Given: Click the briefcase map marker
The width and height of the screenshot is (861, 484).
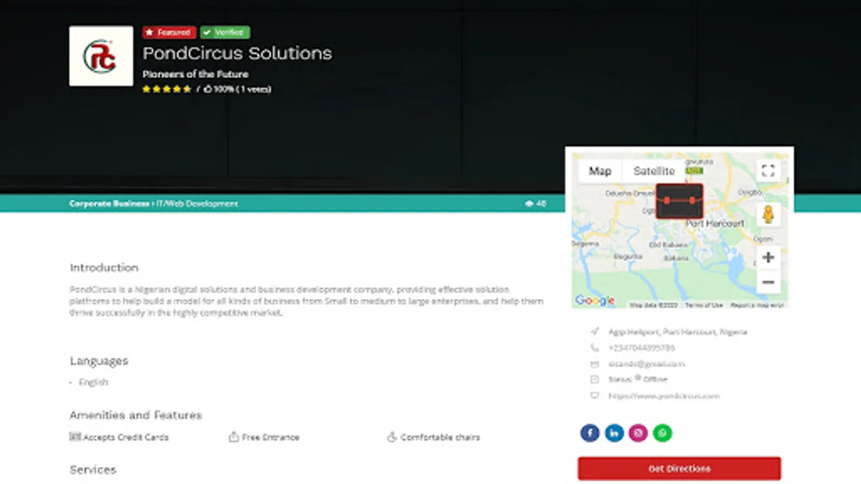Looking at the screenshot, I should pyautogui.click(x=679, y=201).
